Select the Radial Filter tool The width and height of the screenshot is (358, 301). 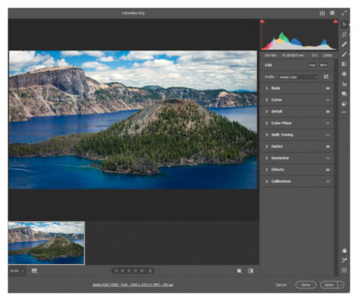(344, 74)
